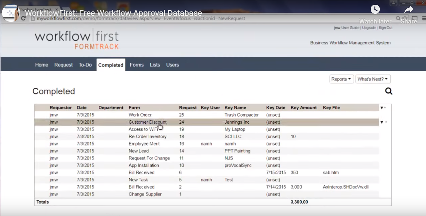Switch to the Forms tab

pos(136,65)
